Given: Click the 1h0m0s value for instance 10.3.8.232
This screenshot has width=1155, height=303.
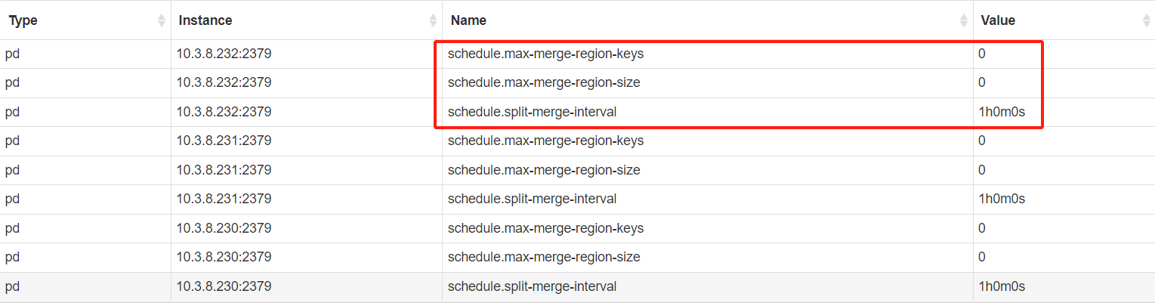Looking at the screenshot, I should (x=1002, y=112).
